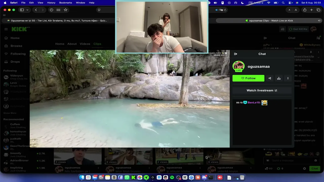Image resolution: width=324 pixels, height=182 pixels.
Task: Open Following in Kick sidebar
Action: [x=18, y=54]
